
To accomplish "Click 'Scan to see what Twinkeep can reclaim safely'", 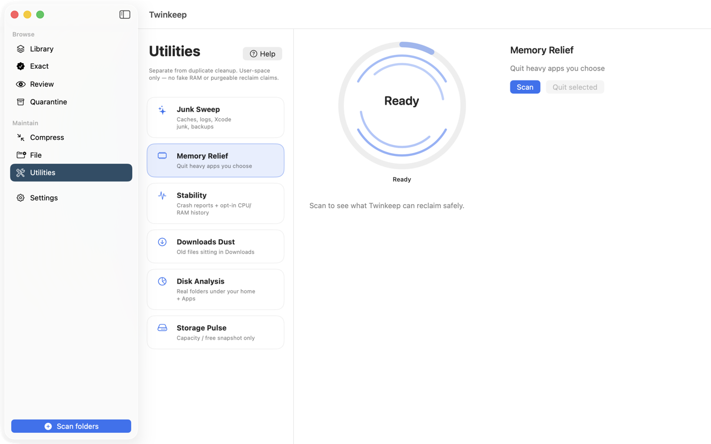I will coord(387,205).
